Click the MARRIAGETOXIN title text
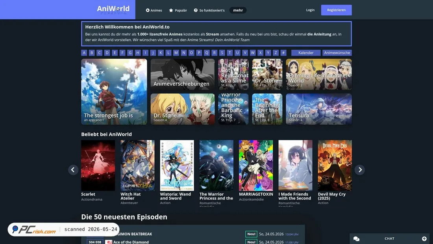 tap(256, 194)
